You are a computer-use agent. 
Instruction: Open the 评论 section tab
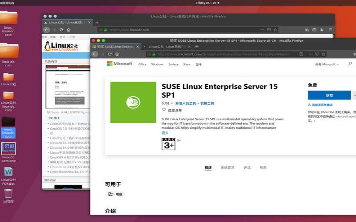pyautogui.click(x=247, y=168)
